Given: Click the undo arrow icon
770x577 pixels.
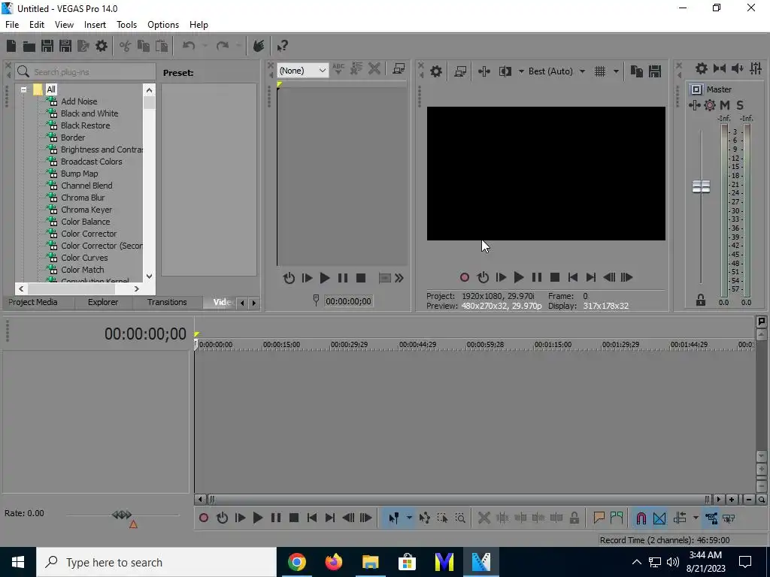Looking at the screenshot, I should [189, 46].
